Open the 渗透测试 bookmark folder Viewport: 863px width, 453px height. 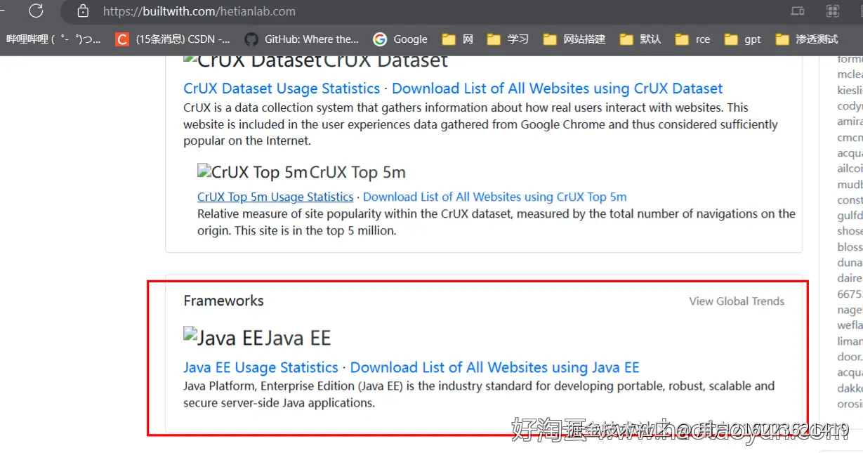[x=807, y=39]
